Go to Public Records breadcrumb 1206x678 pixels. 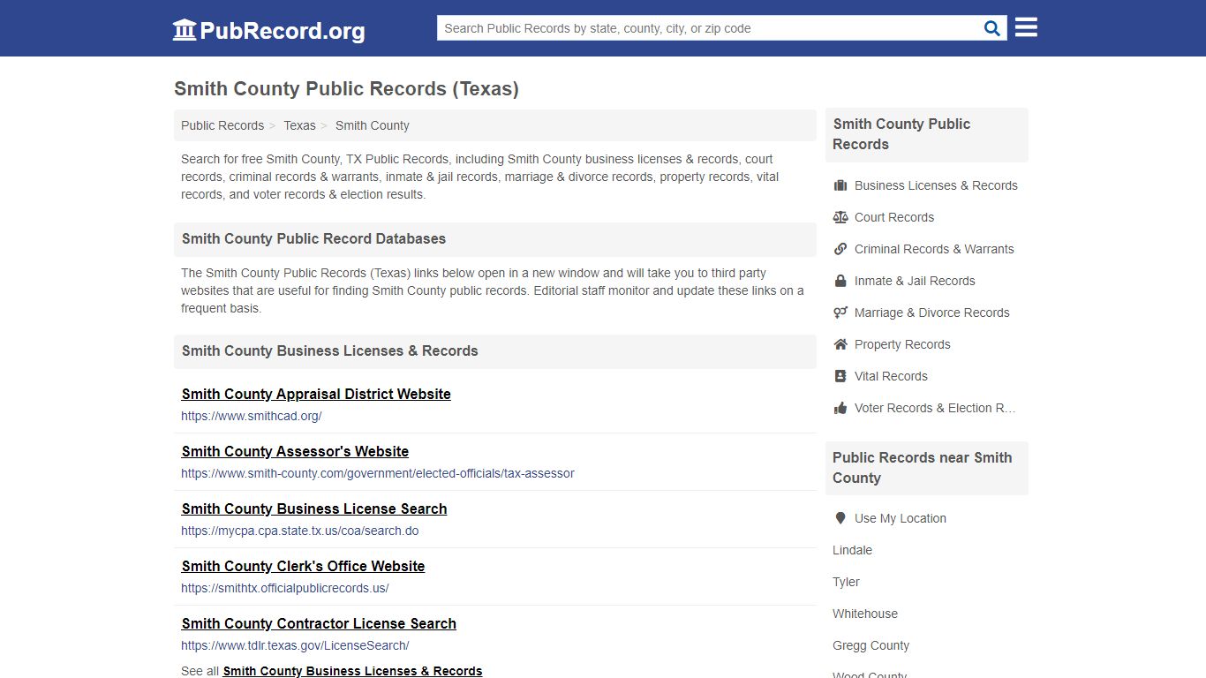coord(222,125)
